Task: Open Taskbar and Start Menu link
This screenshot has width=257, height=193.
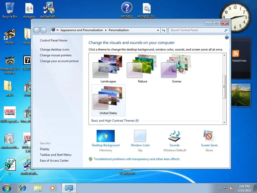Action: tap(55, 155)
